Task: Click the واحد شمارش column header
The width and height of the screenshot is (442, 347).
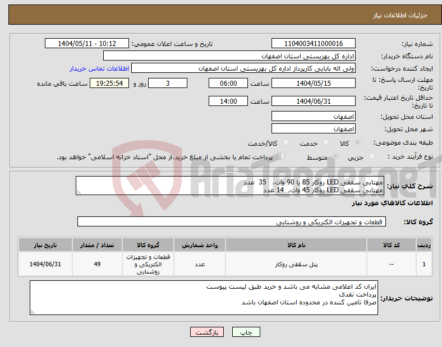Action: [x=200, y=245]
